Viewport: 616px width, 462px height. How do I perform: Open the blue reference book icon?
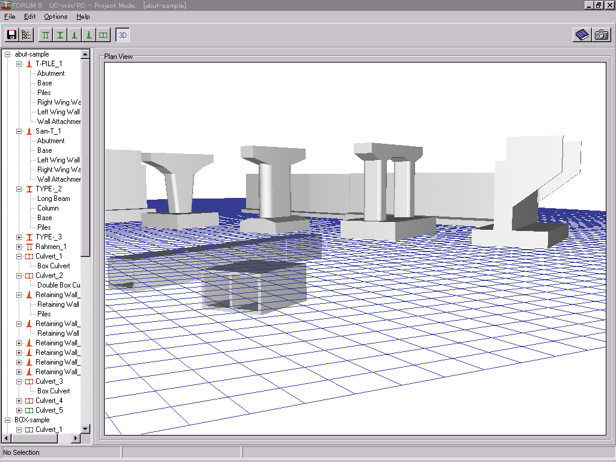coord(582,35)
